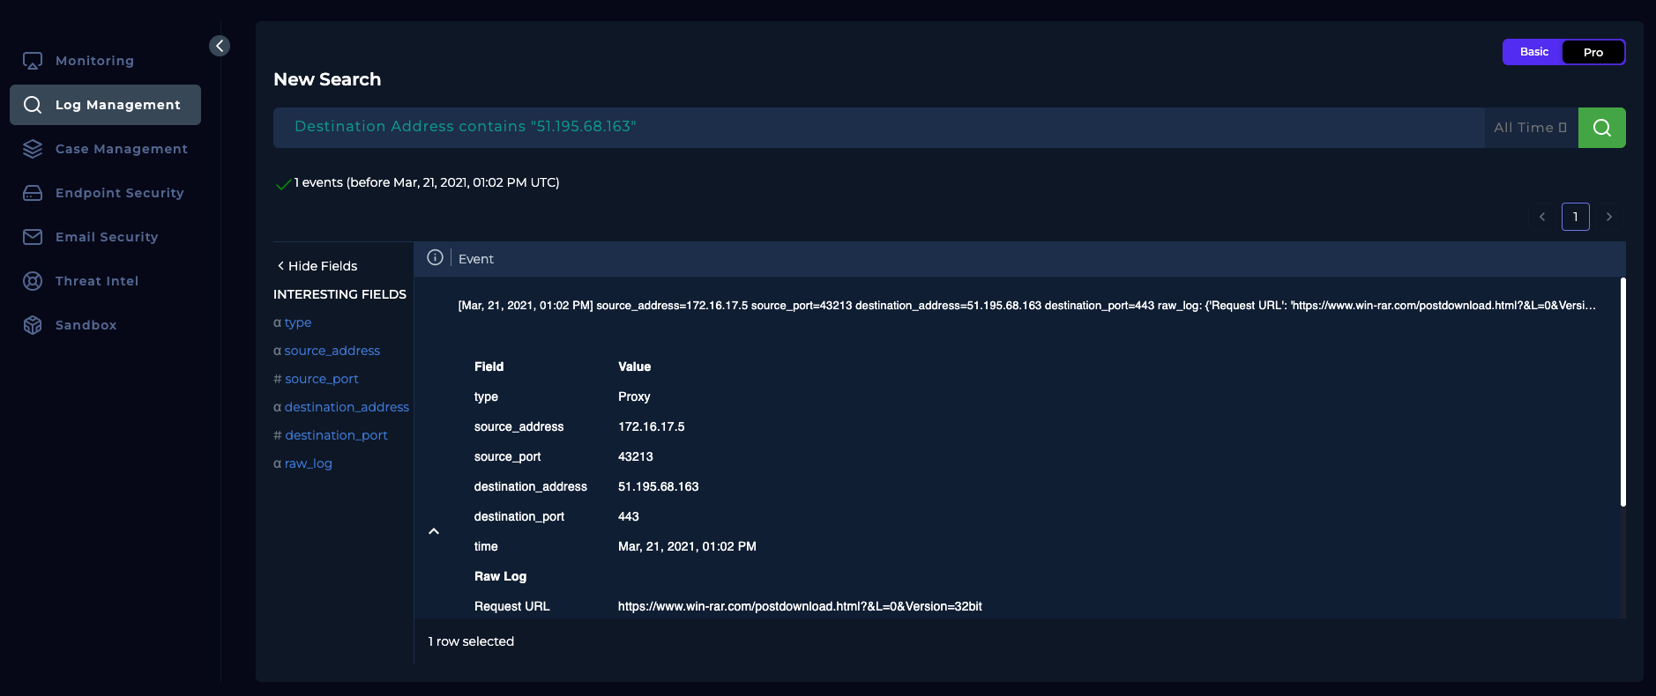Screen dimensions: 1656x696
Task: Click the raw_log interesting field link
Action: (x=308, y=463)
